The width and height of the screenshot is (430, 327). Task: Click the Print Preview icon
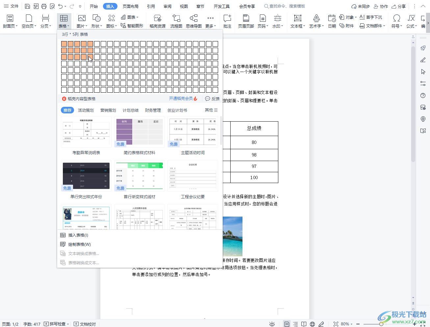click(x=52, y=6)
